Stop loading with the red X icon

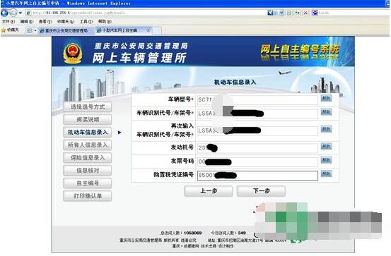(x=305, y=13)
